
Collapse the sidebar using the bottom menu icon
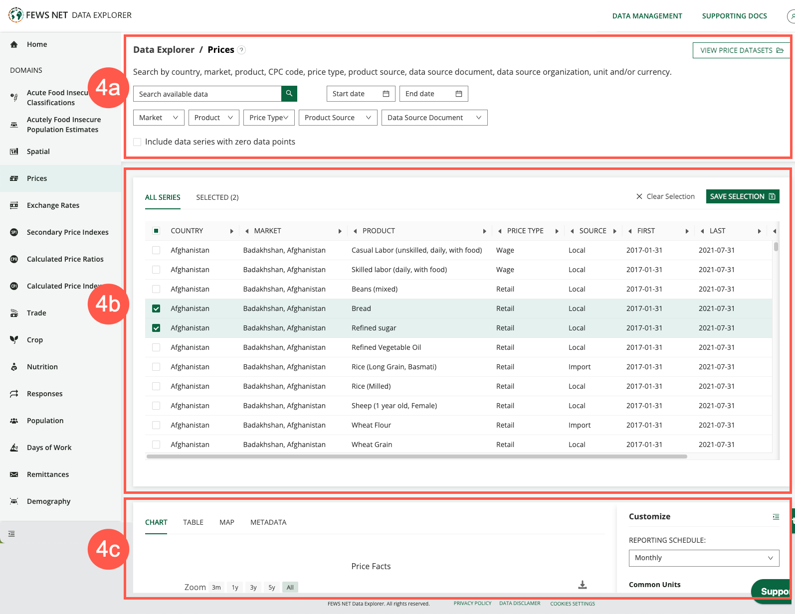pos(11,534)
